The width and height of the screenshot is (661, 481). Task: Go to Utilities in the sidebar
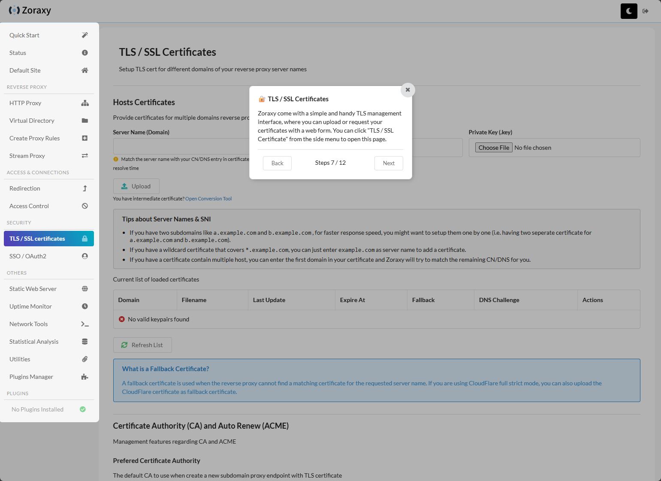[x=49, y=359]
